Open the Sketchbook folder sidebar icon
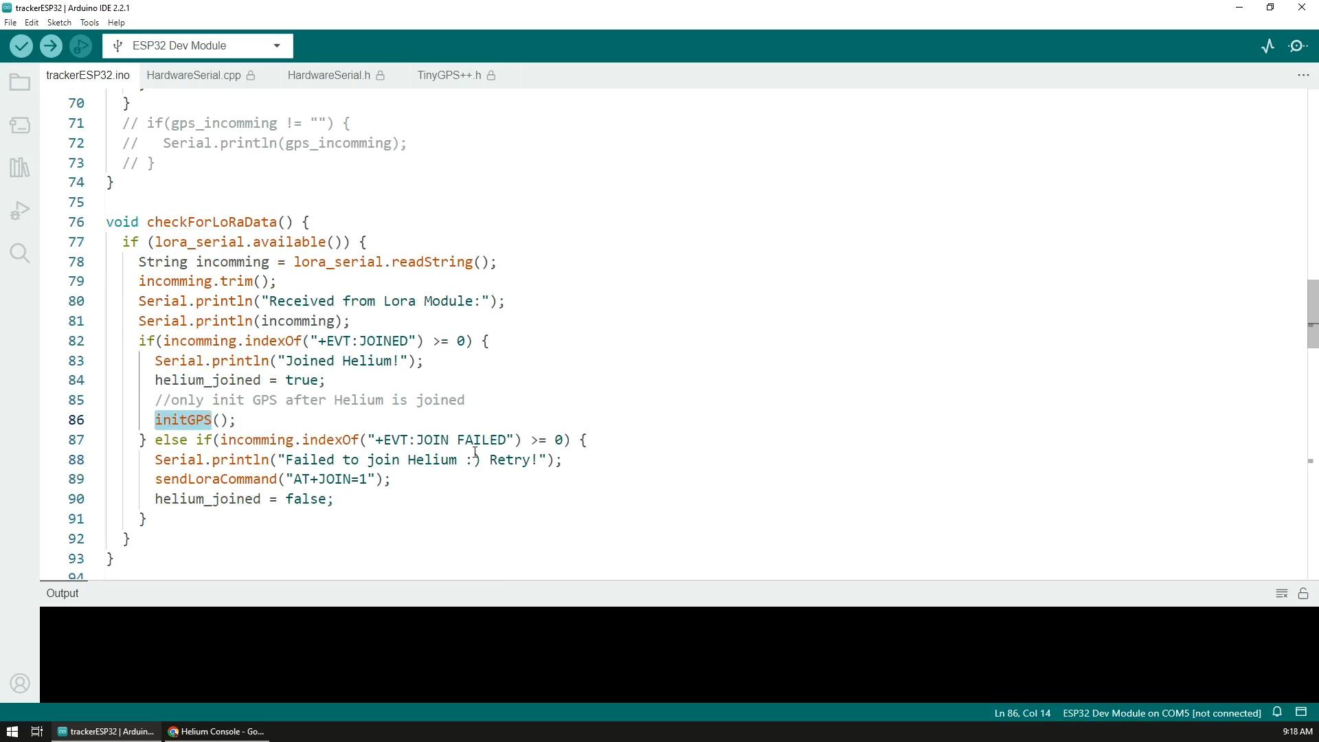Image resolution: width=1319 pixels, height=742 pixels. pos(20,83)
